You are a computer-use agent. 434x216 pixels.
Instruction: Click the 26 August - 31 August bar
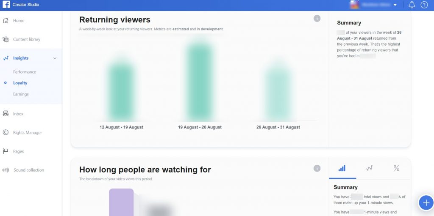tap(278, 94)
